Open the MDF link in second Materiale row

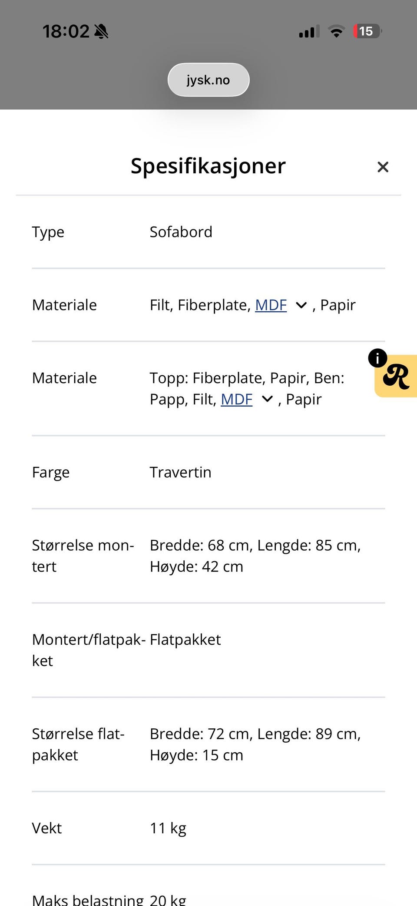pyautogui.click(x=237, y=399)
